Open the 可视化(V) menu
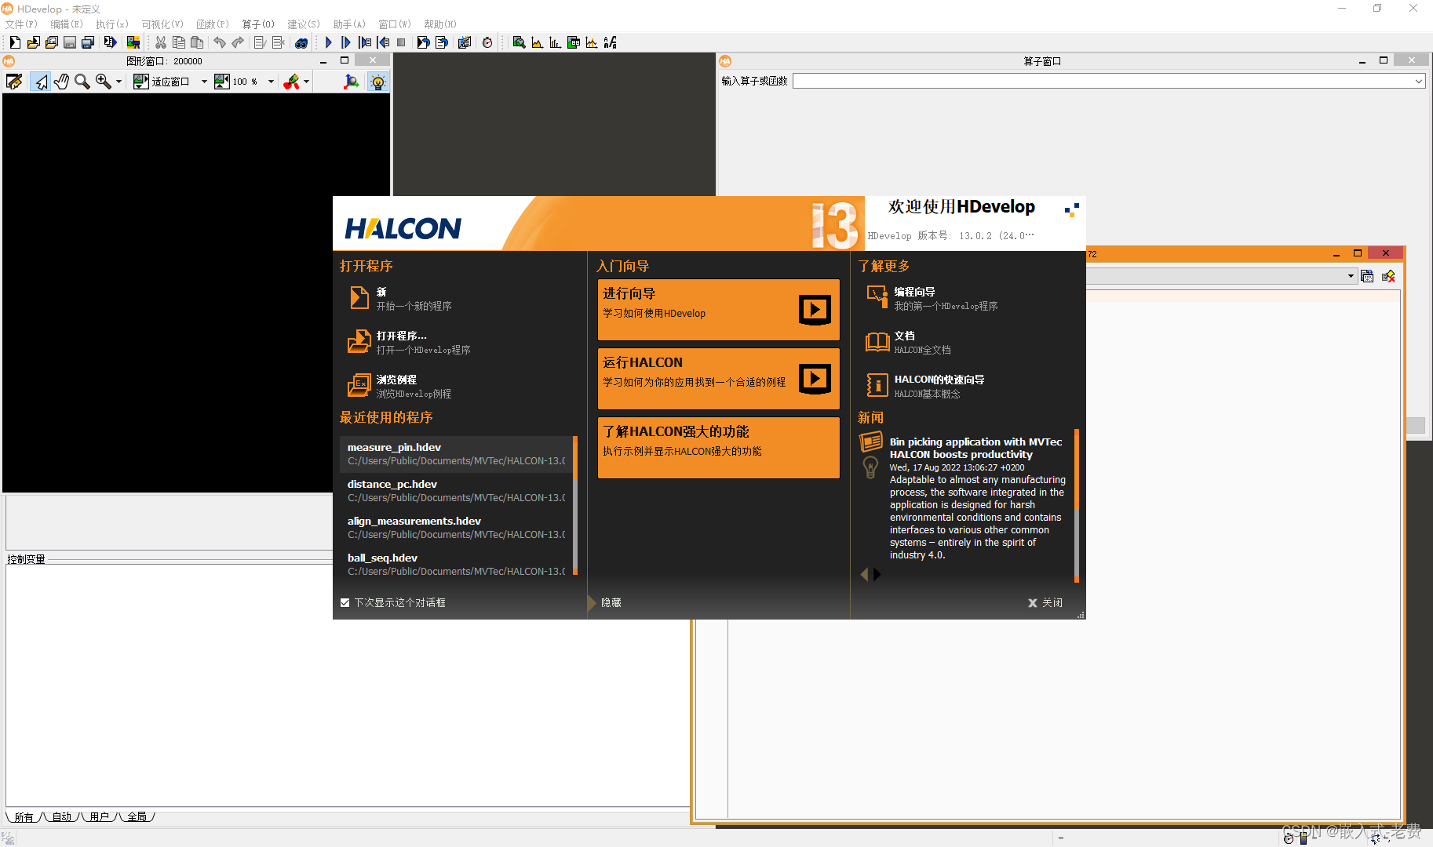Viewport: 1433px width, 847px height. (161, 24)
